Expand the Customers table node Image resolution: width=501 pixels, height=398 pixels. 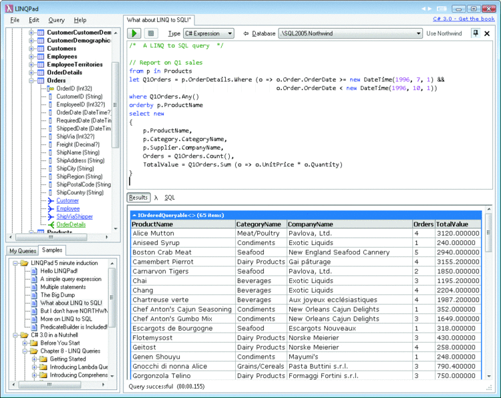click(31, 49)
